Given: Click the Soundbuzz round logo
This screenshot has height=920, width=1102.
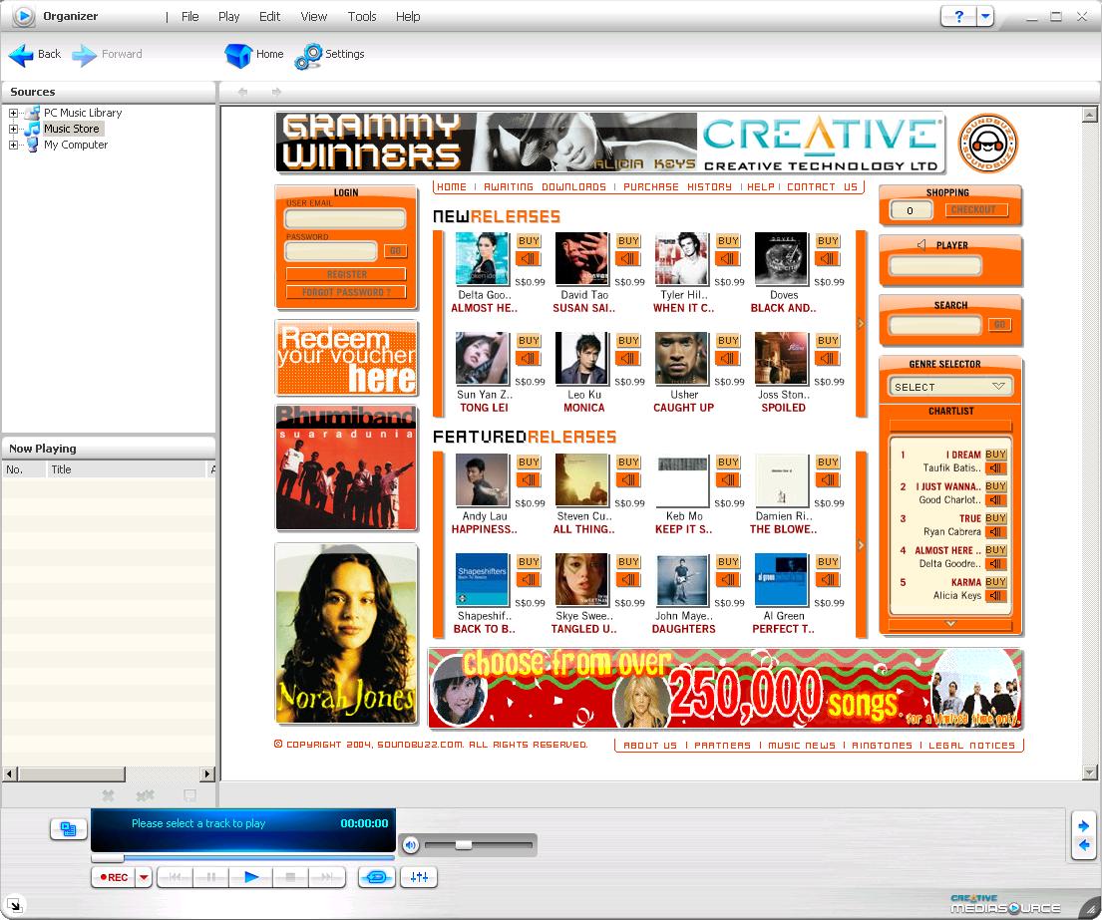Looking at the screenshot, I should 987,144.
